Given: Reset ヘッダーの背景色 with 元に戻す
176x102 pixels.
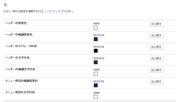Looking at the screenshot, I should pos(156,24).
